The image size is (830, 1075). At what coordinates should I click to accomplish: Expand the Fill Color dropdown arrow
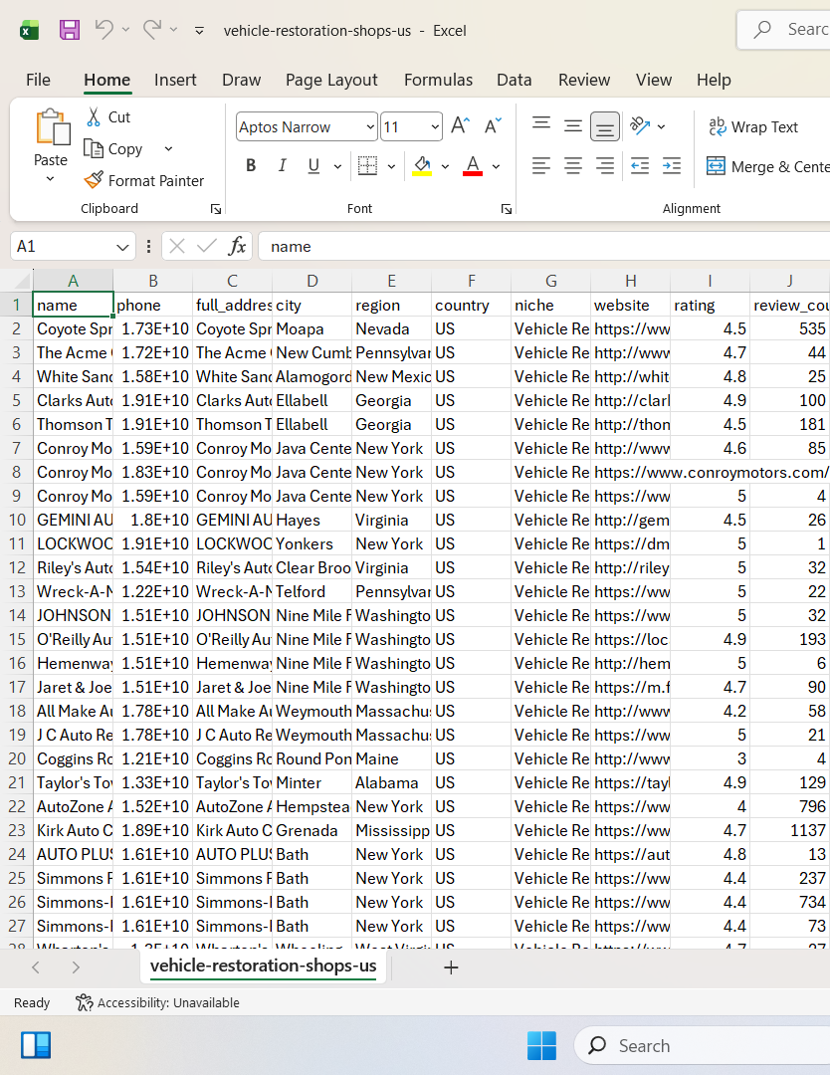[x=446, y=166]
